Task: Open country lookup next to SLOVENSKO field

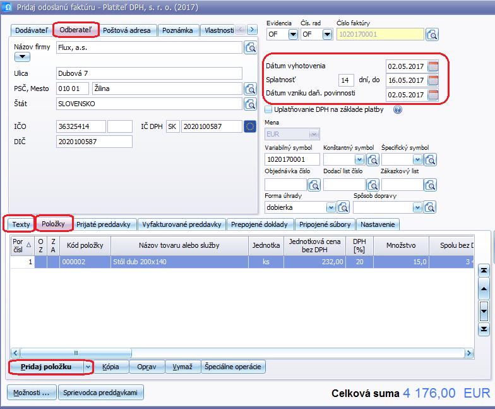Action: [x=250, y=104]
